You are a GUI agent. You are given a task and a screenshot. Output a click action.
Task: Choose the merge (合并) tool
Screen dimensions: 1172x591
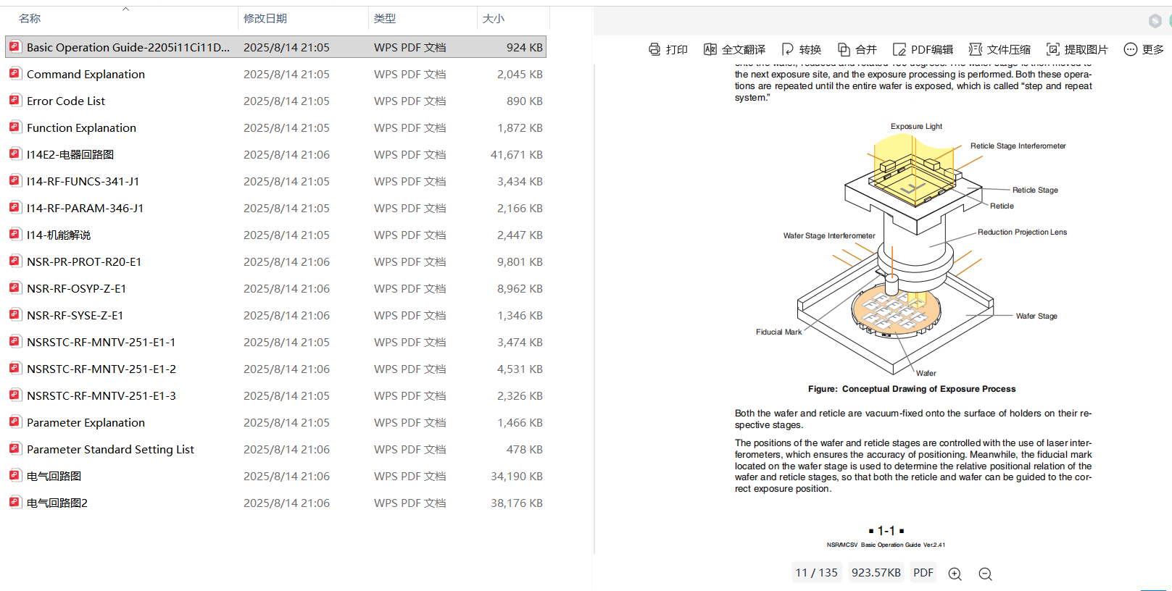(857, 49)
